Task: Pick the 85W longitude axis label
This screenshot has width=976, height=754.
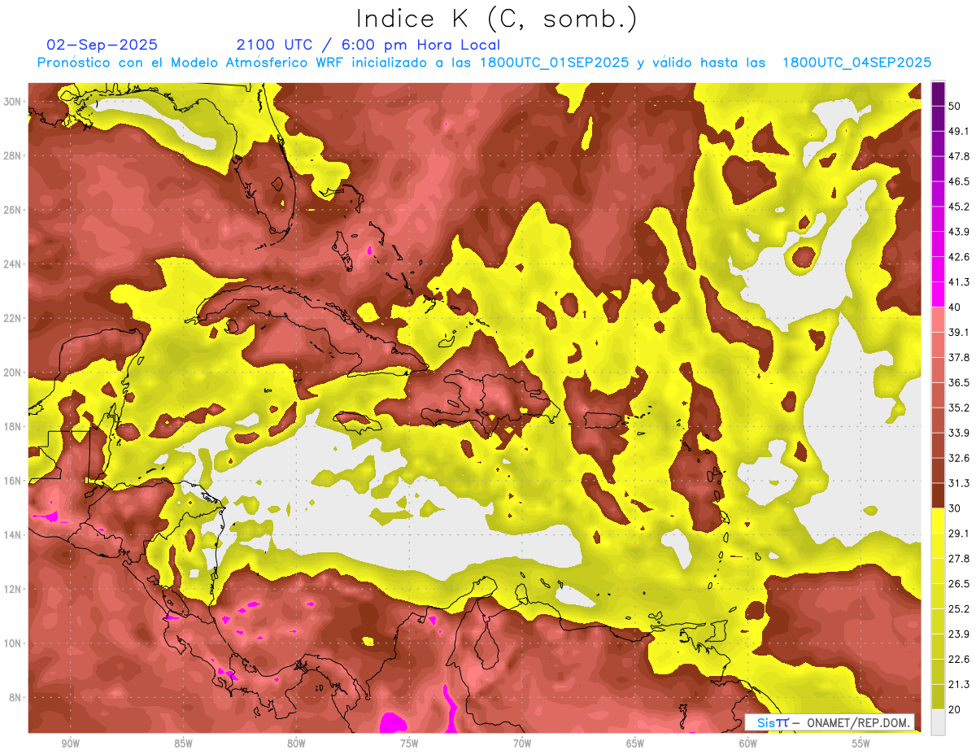Action: [183, 743]
